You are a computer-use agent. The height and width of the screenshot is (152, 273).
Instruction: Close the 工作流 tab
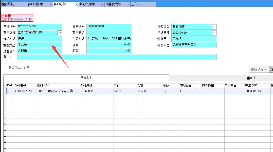pos(154,4)
